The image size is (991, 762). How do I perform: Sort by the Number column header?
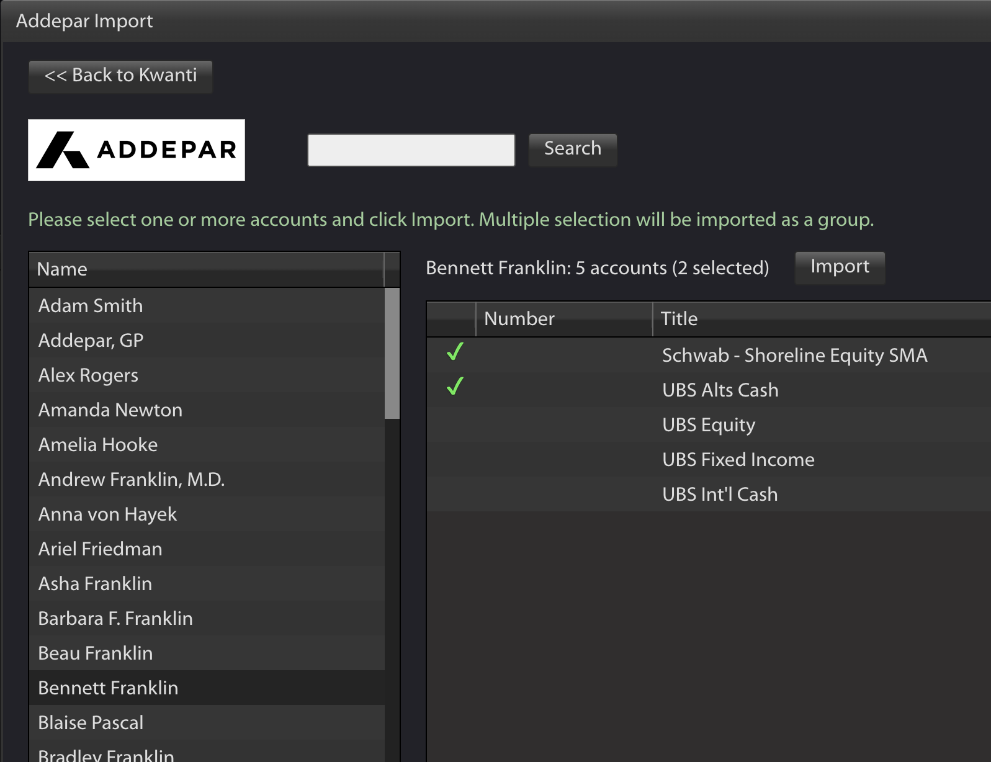564,319
